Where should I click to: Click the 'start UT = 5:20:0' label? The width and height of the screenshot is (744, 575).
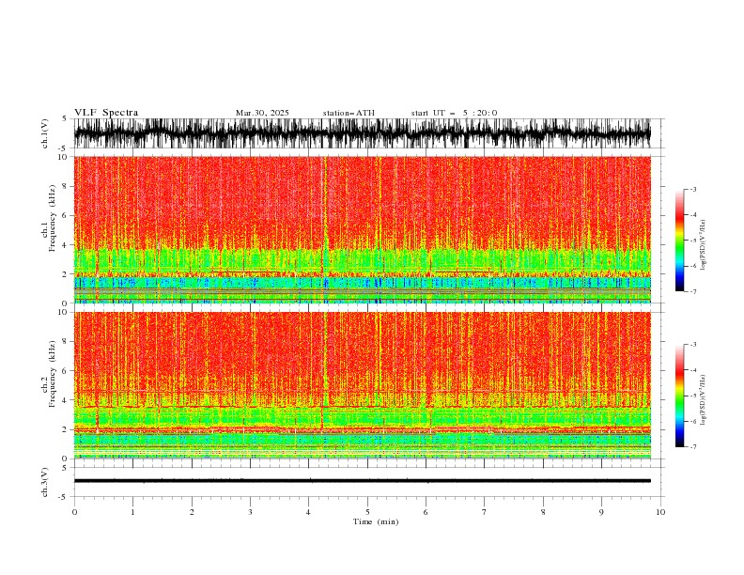pos(454,113)
